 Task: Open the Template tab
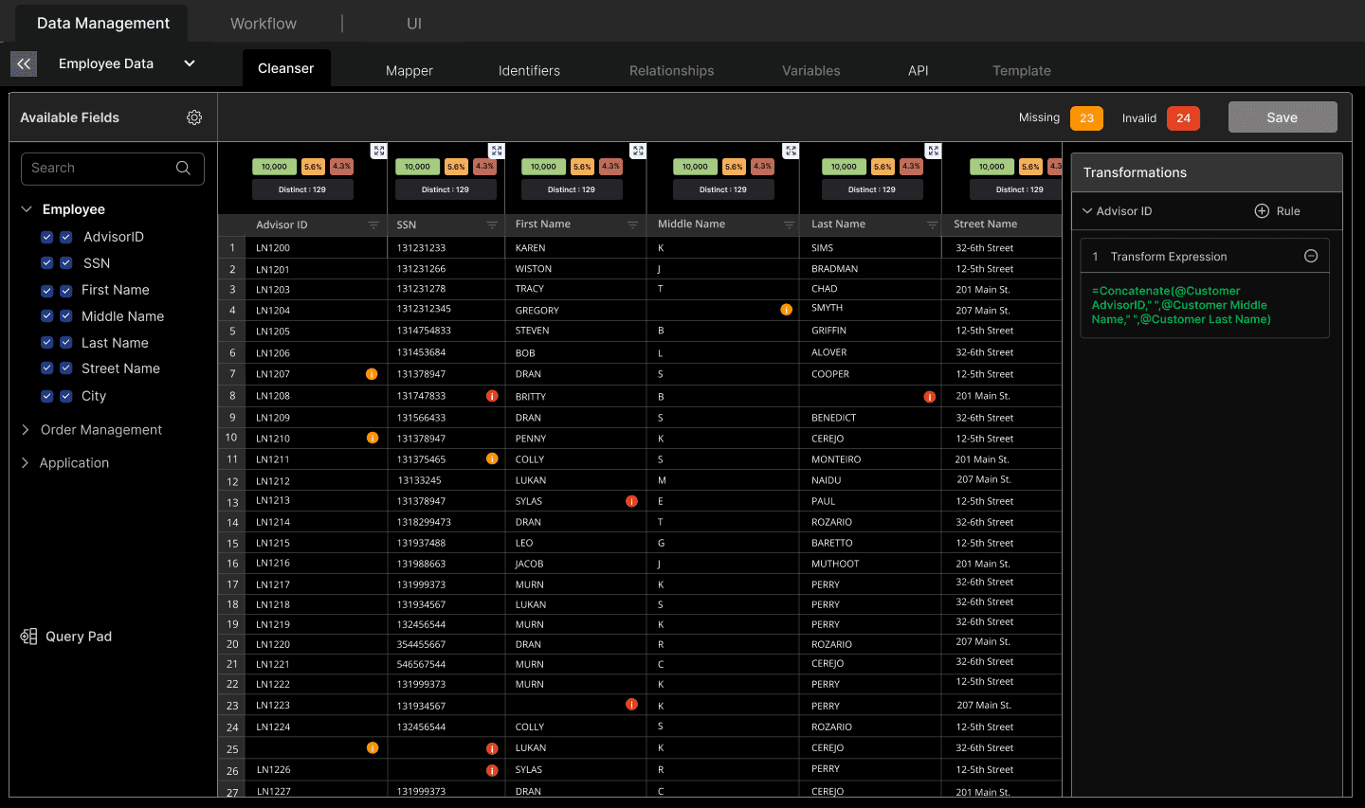(1022, 71)
